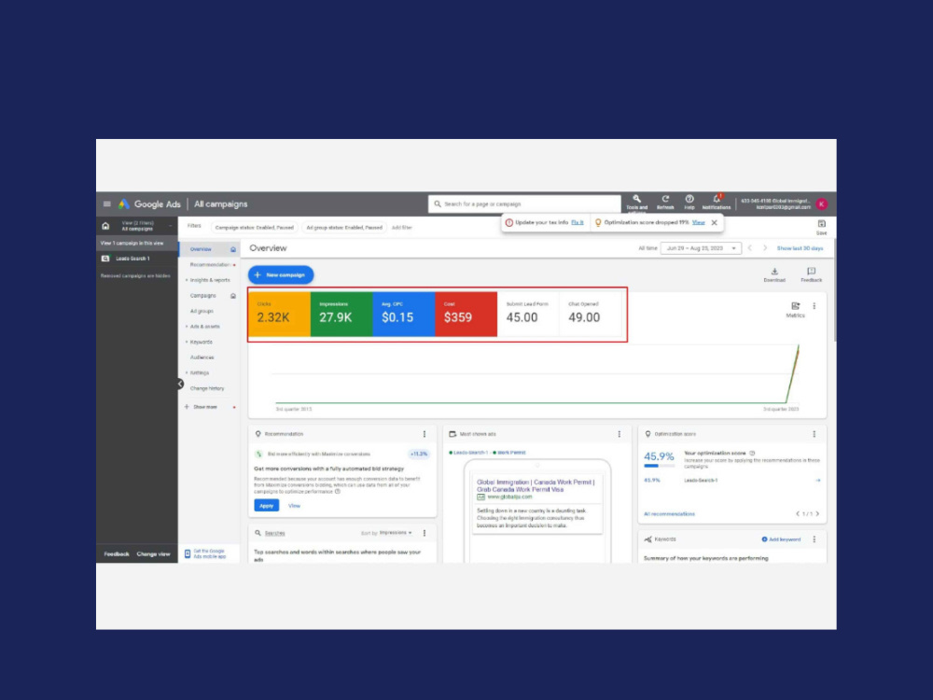Viewport: 933px width, 700px height.
Task: Dismiss the optimization score notice
Action: coord(714,223)
